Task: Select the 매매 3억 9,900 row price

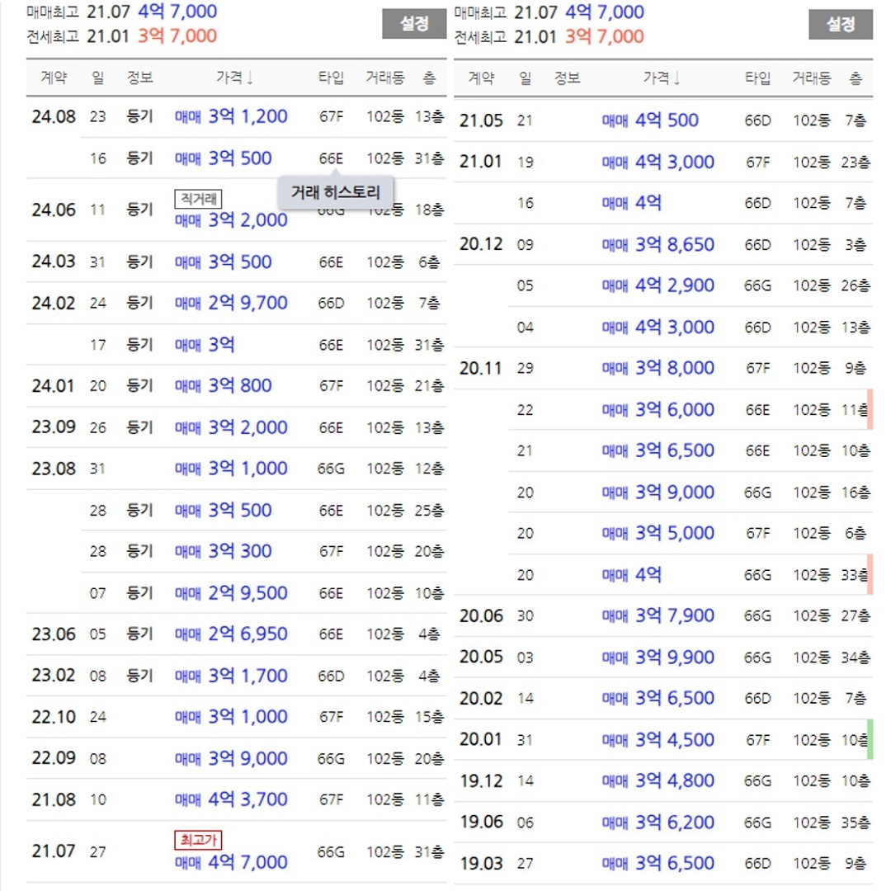Action: coord(658,658)
